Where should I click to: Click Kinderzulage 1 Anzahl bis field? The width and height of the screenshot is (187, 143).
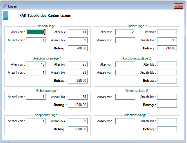(78, 40)
